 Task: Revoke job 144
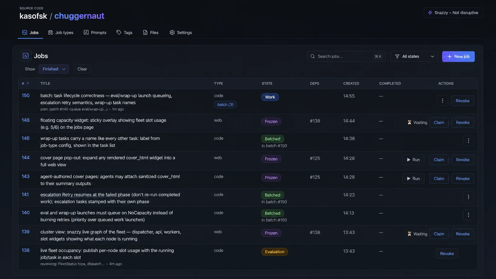point(462,160)
